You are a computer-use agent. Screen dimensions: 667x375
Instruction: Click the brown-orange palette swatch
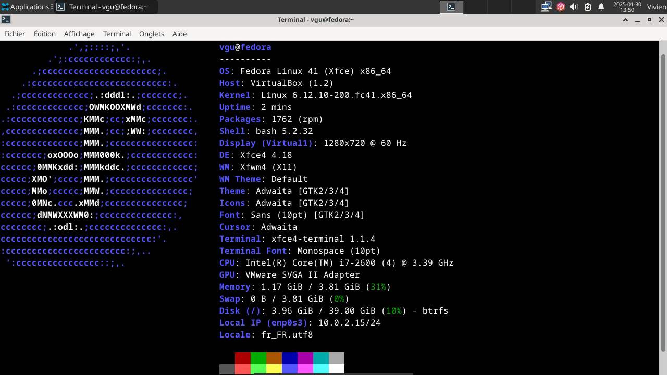274,358
